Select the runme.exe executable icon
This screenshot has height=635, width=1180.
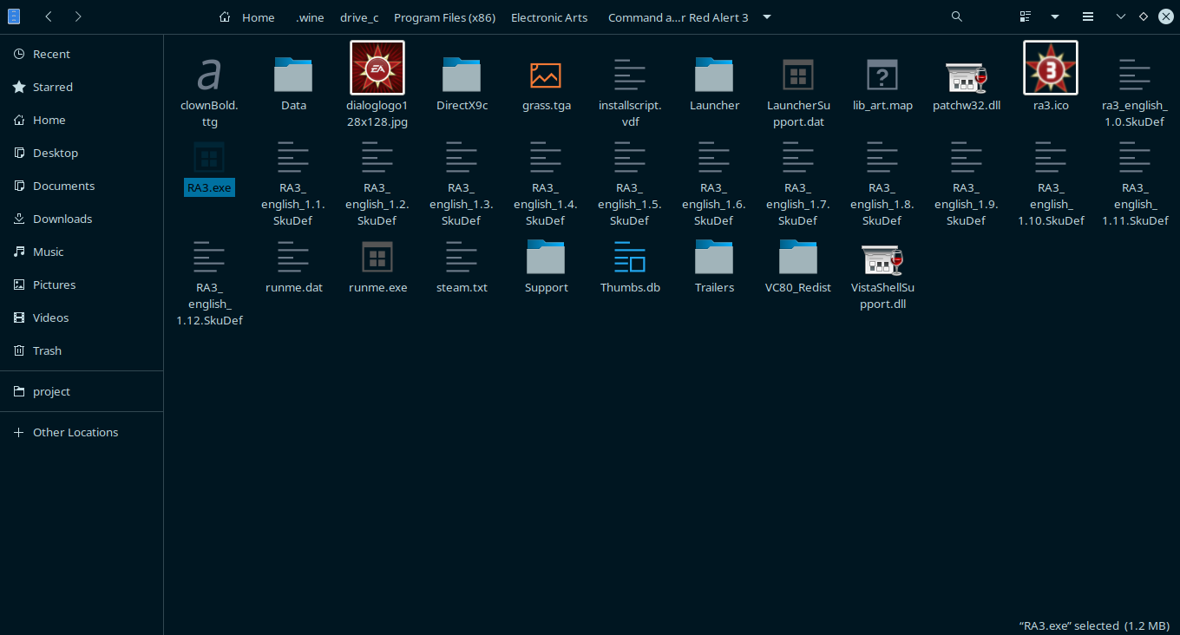377,257
